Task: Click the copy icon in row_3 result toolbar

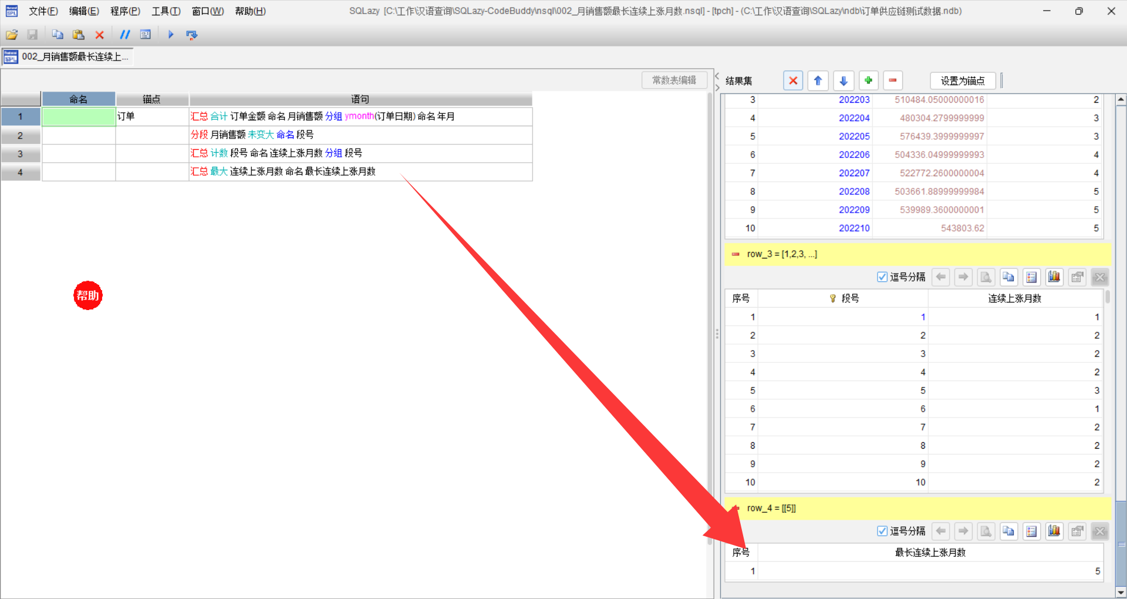Action: click(1008, 277)
